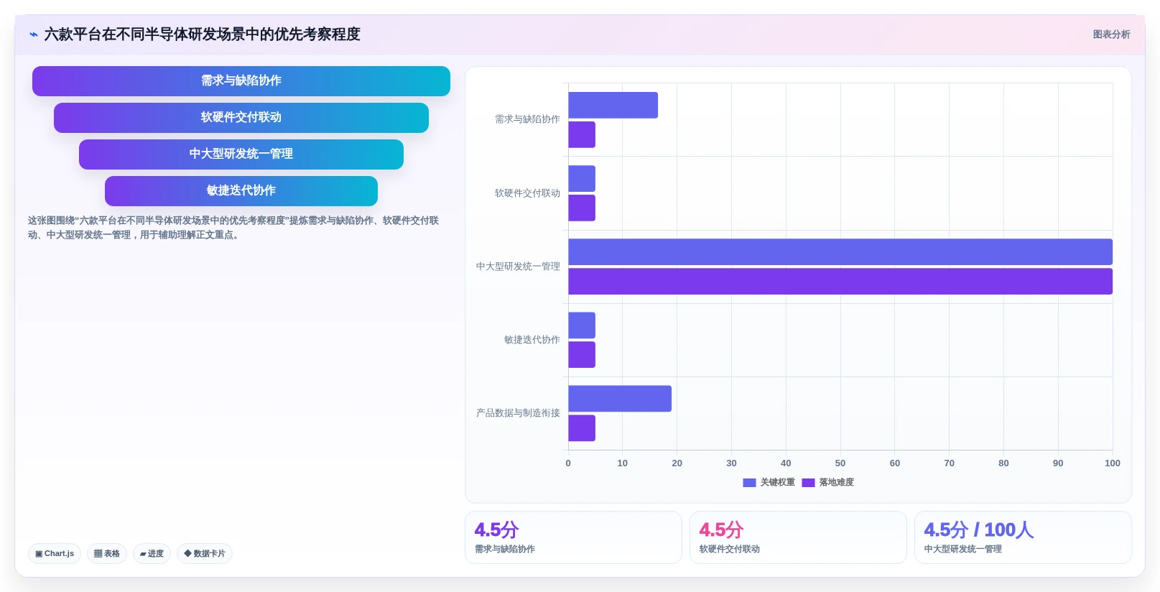Toggle 落地难度 legend color box

[808, 483]
